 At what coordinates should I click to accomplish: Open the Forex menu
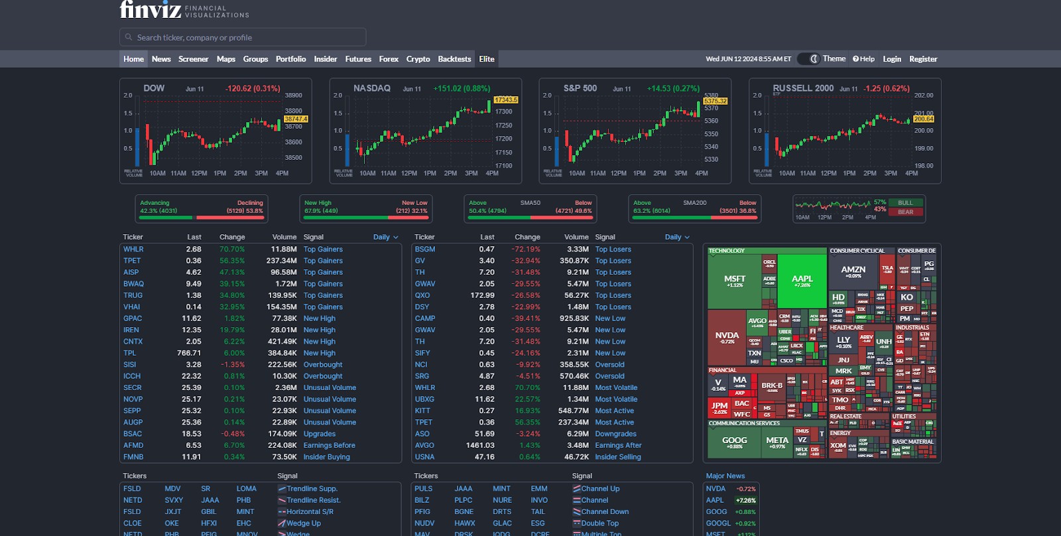pyautogui.click(x=389, y=59)
